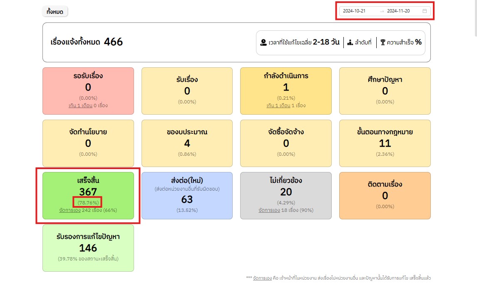Click จัดการเอง link in ไม่เกี่ยวข้อง card
The image size is (477, 285).
pos(269,210)
